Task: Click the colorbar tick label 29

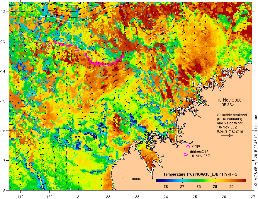Action: tap(215, 187)
